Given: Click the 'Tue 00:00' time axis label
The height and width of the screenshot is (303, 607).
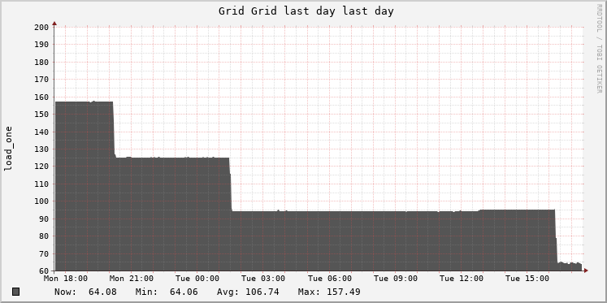Looking at the screenshot, I should (197, 279).
